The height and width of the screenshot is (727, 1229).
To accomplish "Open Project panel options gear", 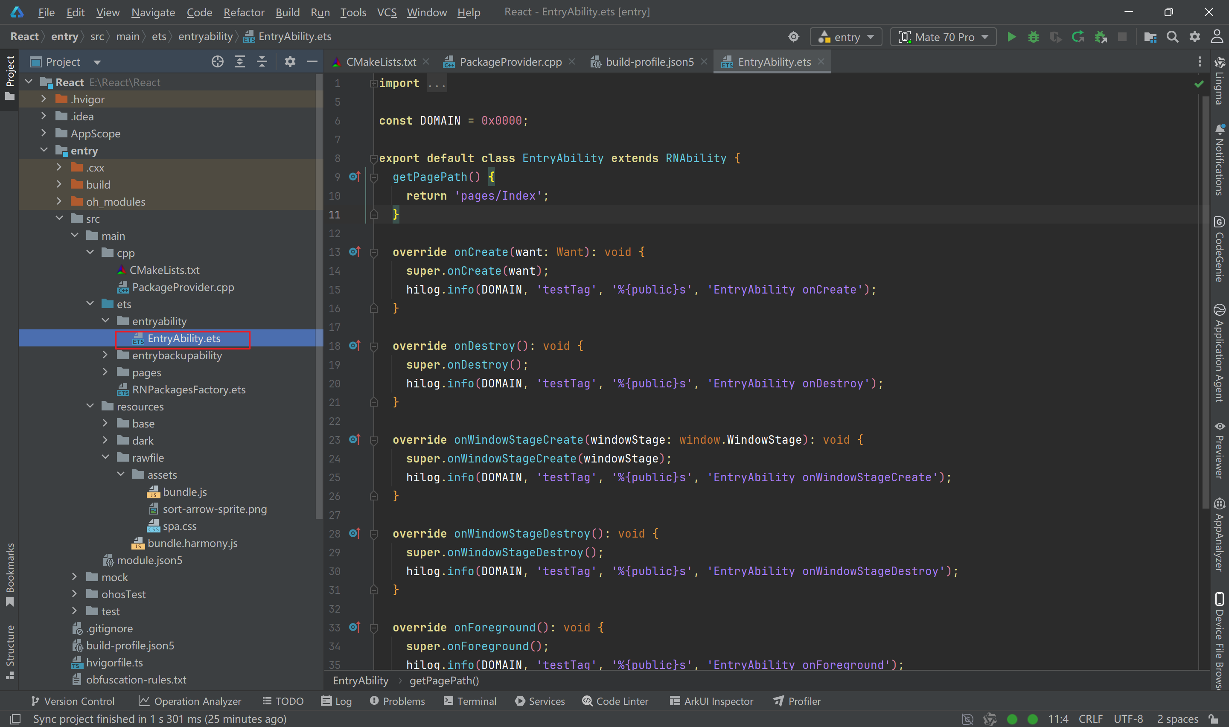I will [x=290, y=62].
